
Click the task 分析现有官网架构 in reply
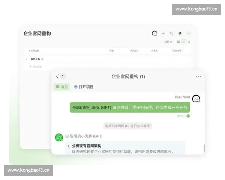tap(87, 146)
